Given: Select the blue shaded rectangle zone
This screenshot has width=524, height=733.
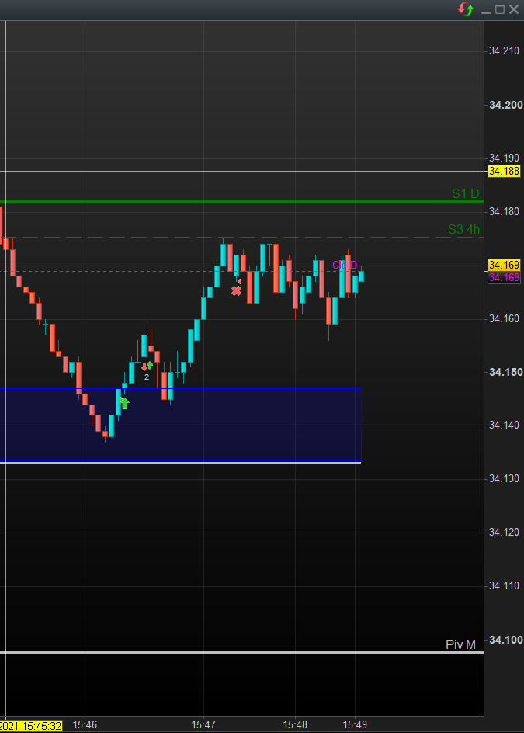Looking at the screenshot, I should tap(180, 424).
